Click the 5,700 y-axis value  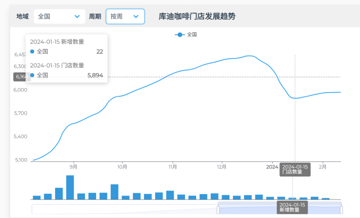pos(20,113)
